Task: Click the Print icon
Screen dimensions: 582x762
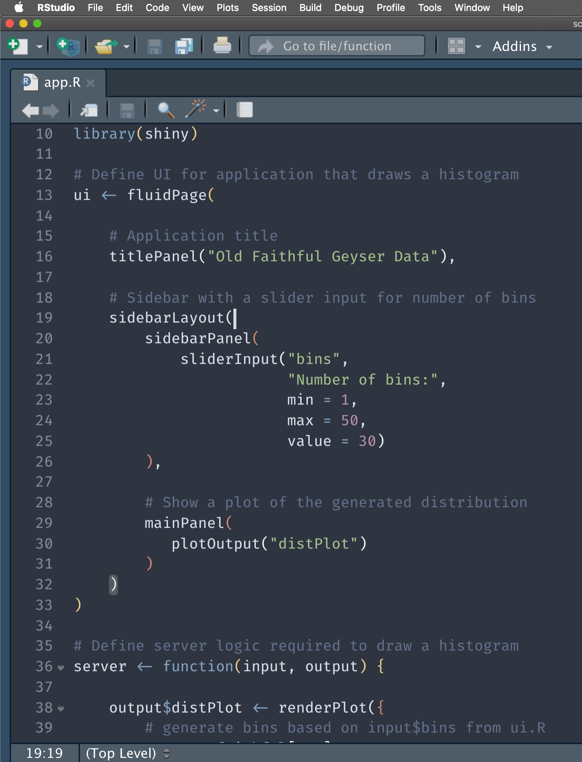Action: pyautogui.click(x=222, y=46)
